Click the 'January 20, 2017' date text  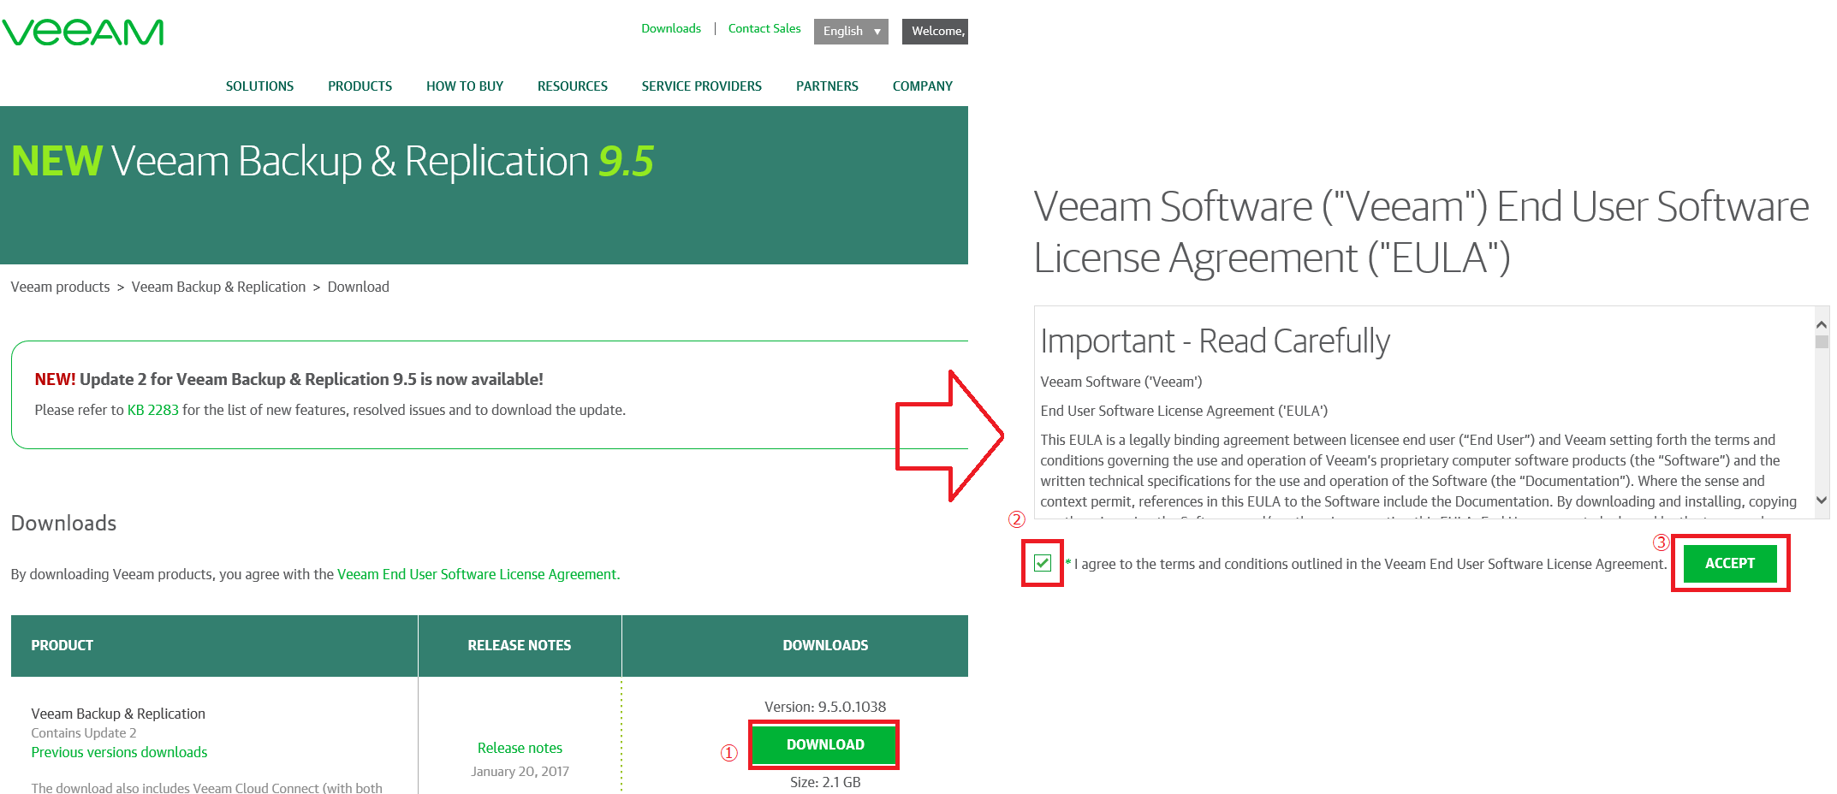(520, 771)
